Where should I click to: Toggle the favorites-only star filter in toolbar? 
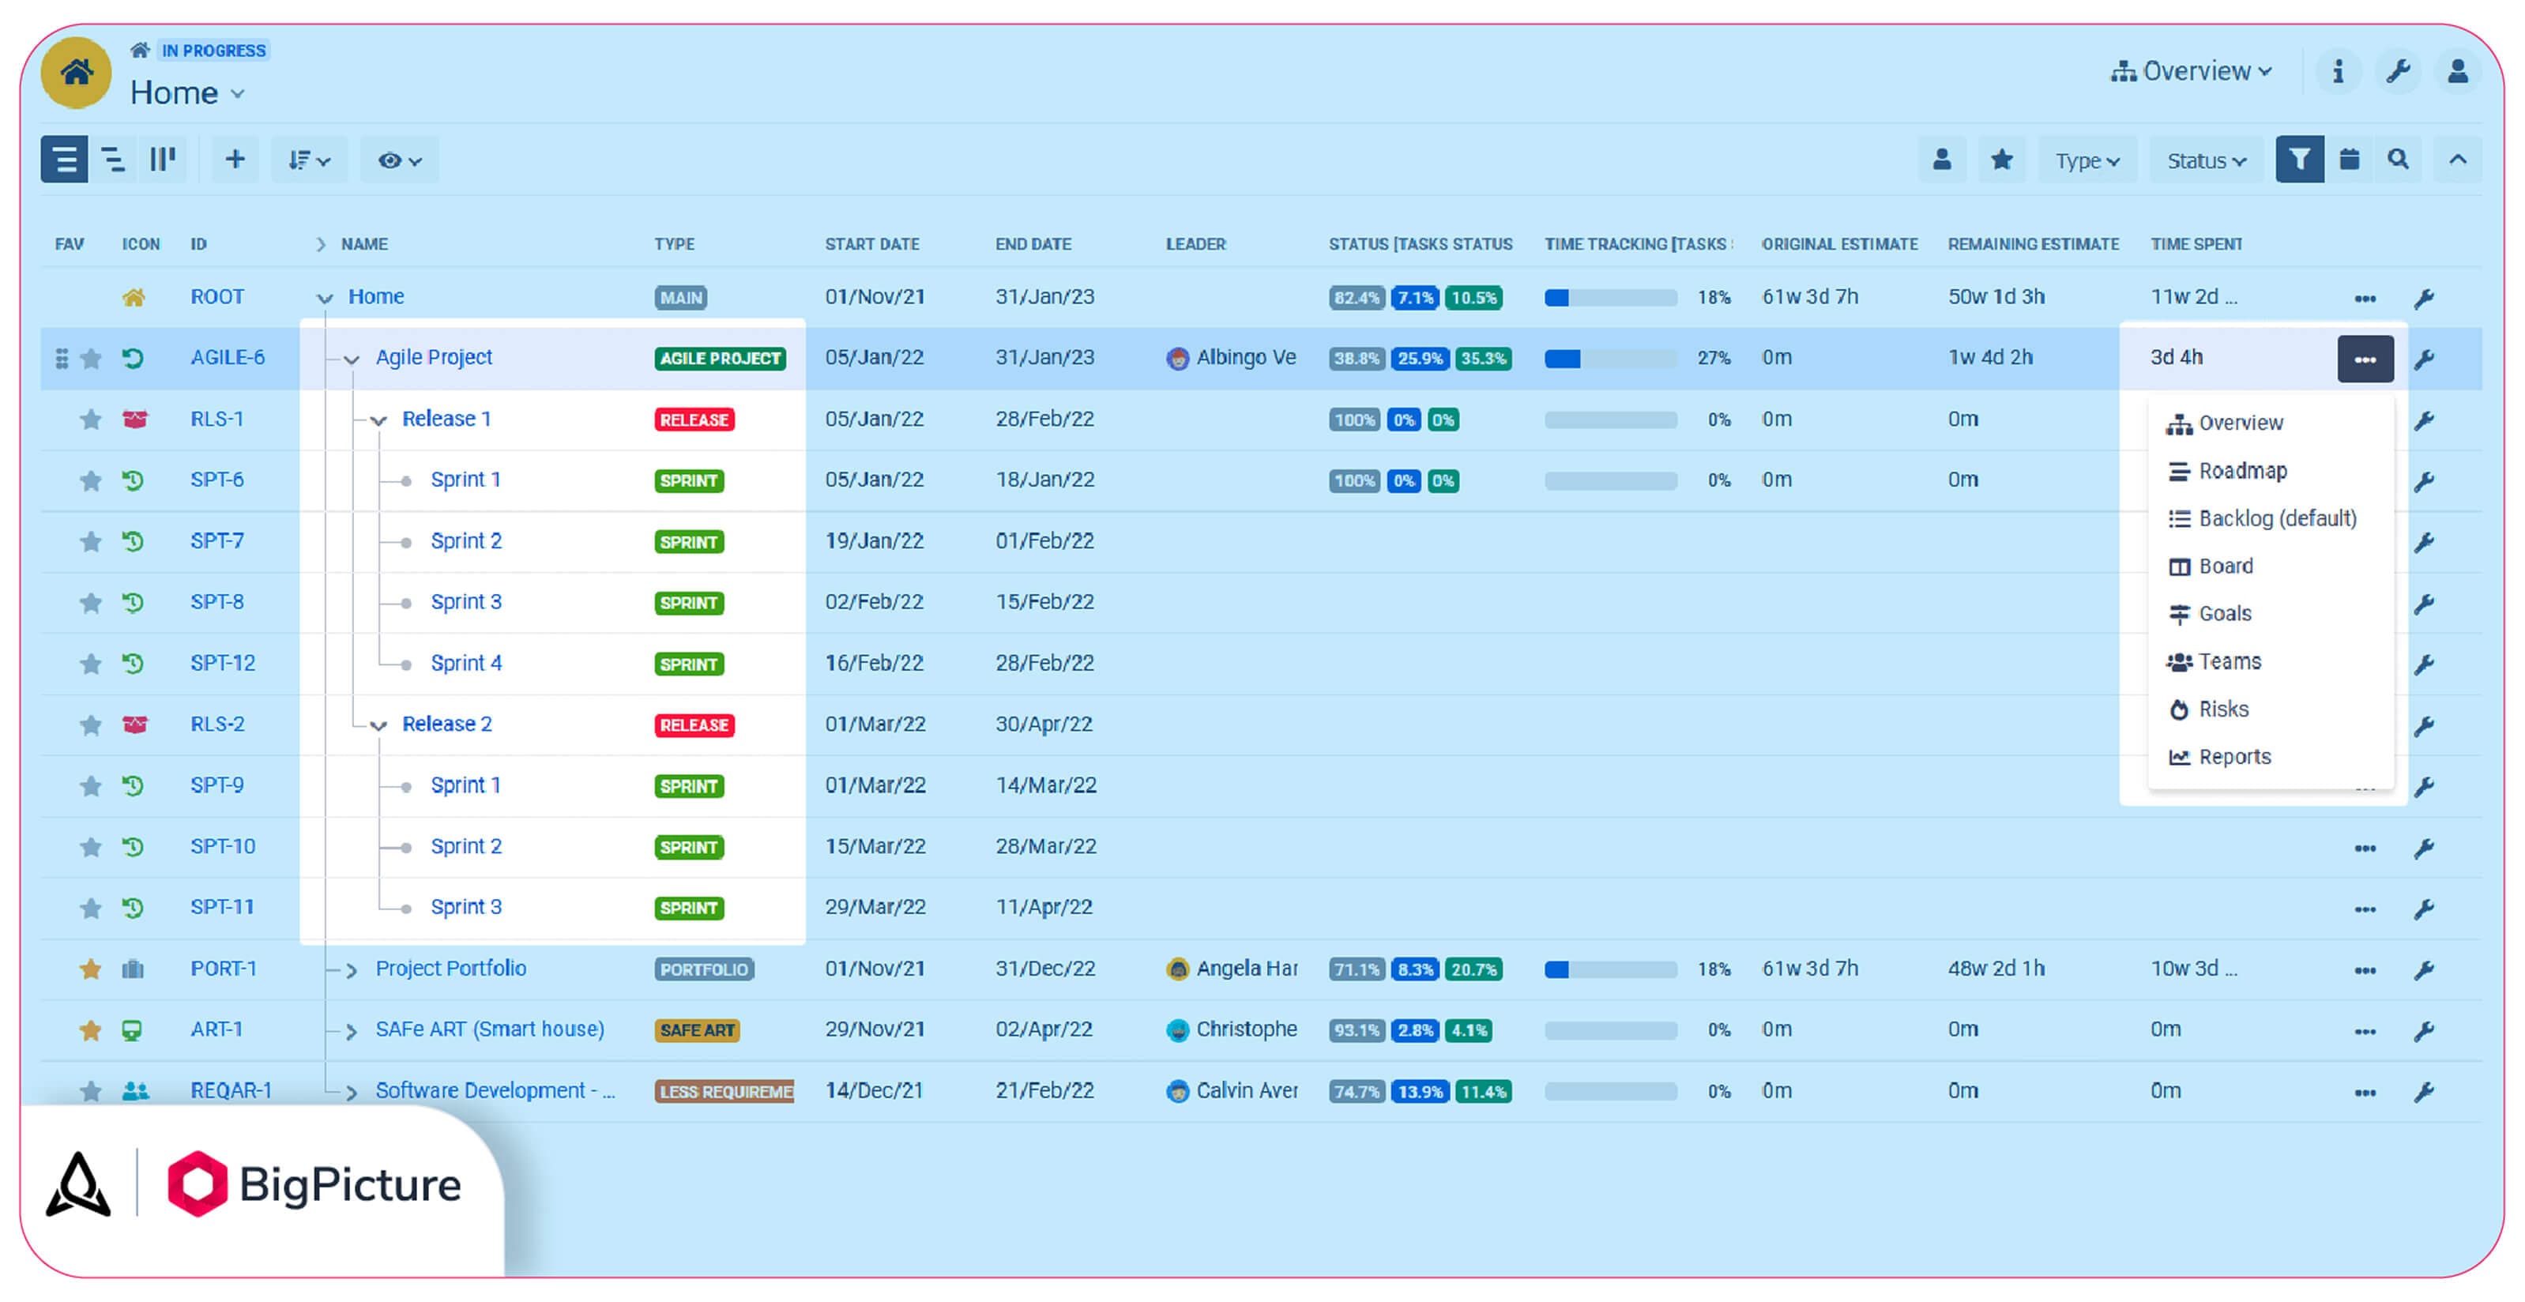click(x=2001, y=159)
